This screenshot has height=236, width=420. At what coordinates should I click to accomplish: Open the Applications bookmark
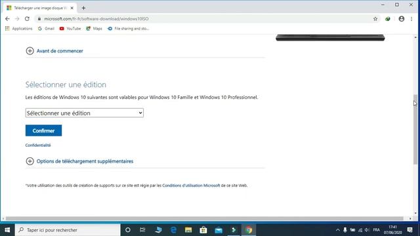click(x=19, y=28)
